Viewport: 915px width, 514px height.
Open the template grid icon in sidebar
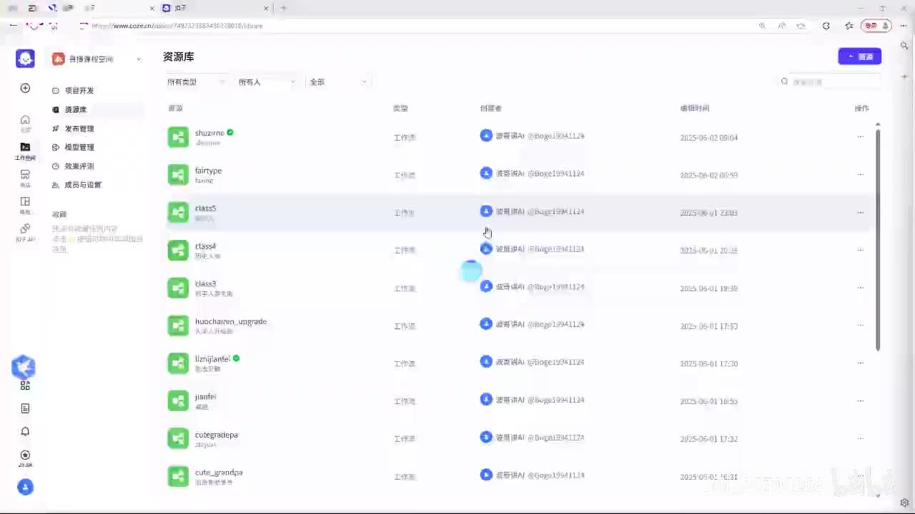(25, 202)
